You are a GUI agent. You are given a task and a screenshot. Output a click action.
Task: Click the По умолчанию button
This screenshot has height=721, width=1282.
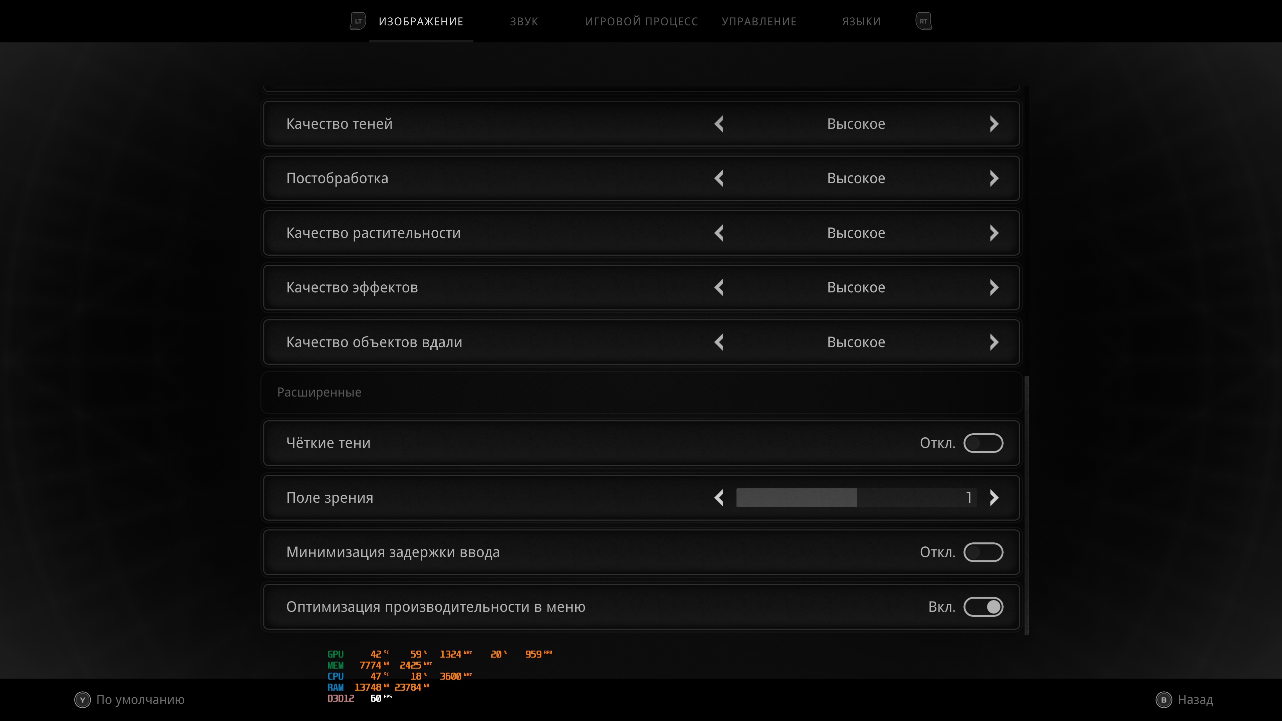[x=130, y=700]
